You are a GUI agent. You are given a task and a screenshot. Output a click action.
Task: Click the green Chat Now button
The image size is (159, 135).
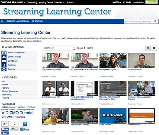pyautogui.click(x=151, y=2)
